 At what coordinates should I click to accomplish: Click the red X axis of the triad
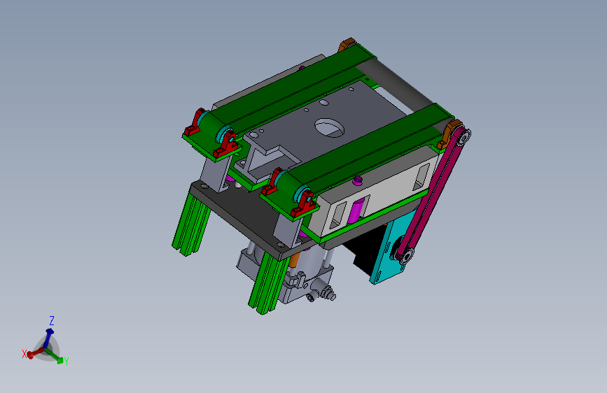tap(36, 352)
